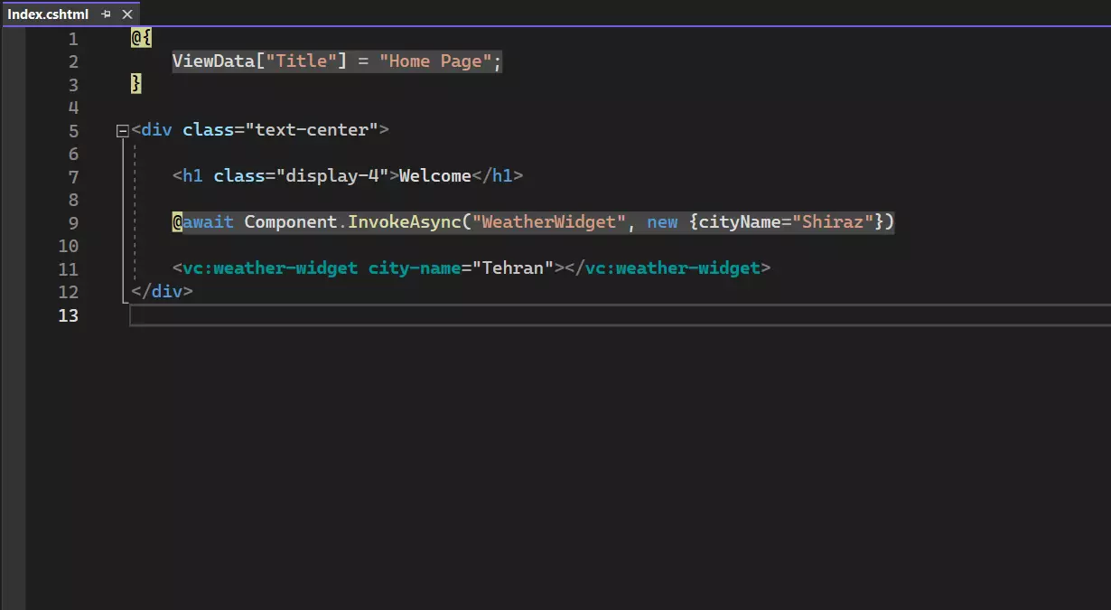
Task: Click the opening h1 tag name
Action: (192, 176)
